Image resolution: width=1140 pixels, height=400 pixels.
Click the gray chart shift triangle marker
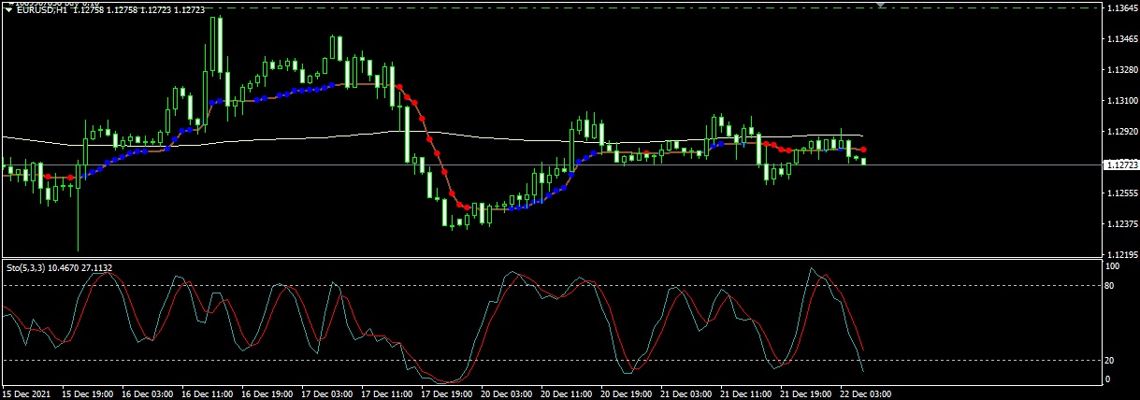[880, 5]
